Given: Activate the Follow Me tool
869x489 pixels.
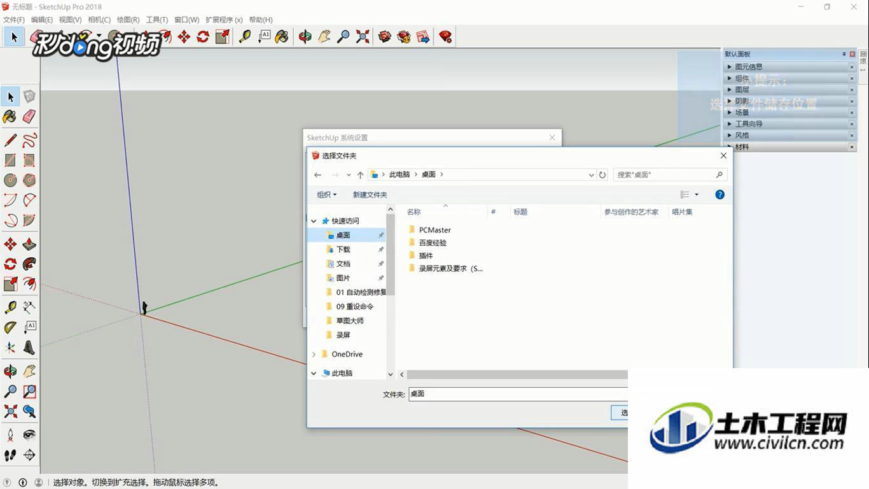Looking at the screenshot, I should pos(29,264).
